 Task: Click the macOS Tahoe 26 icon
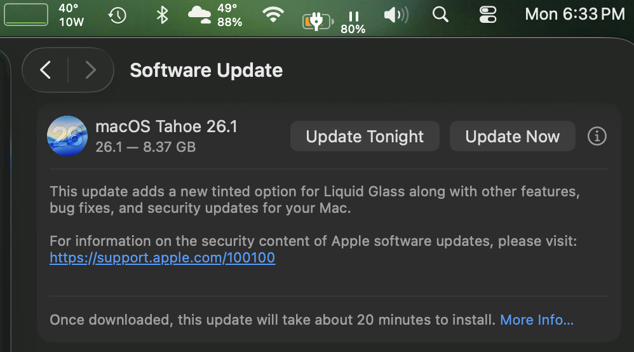coord(67,136)
